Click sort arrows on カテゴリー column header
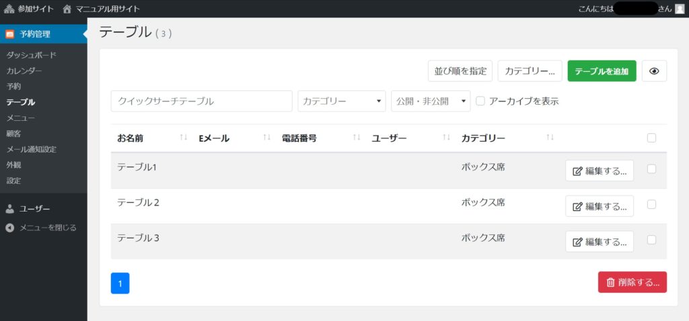Viewport: 689px width, 321px height. (x=550, y=138)
